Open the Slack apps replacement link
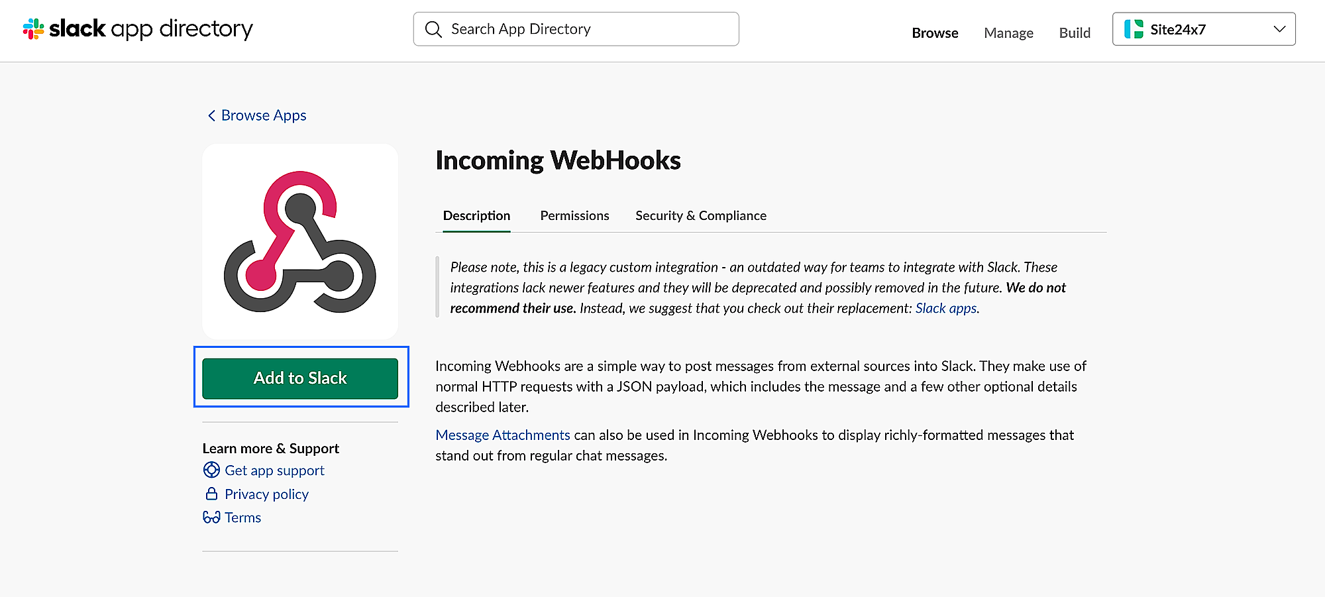Viewport: 1325px width, 597px height. (946, 307)
